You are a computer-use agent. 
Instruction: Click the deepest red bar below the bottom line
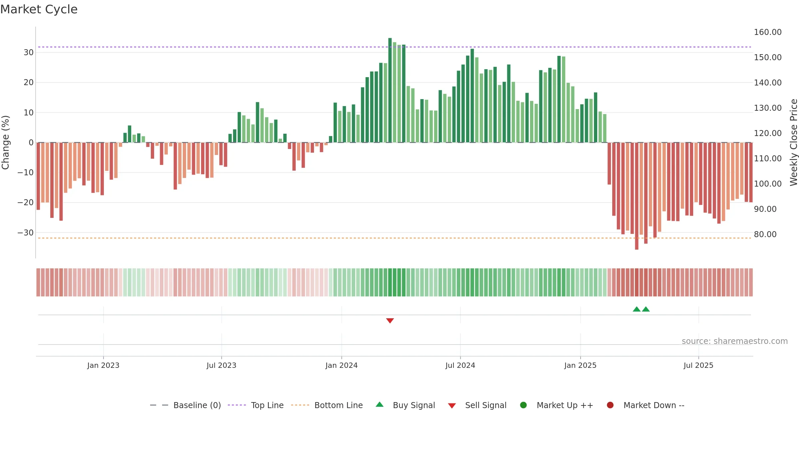coord(637,196)
